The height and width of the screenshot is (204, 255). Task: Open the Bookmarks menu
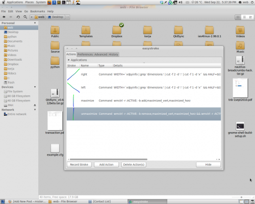coord(38,11)
